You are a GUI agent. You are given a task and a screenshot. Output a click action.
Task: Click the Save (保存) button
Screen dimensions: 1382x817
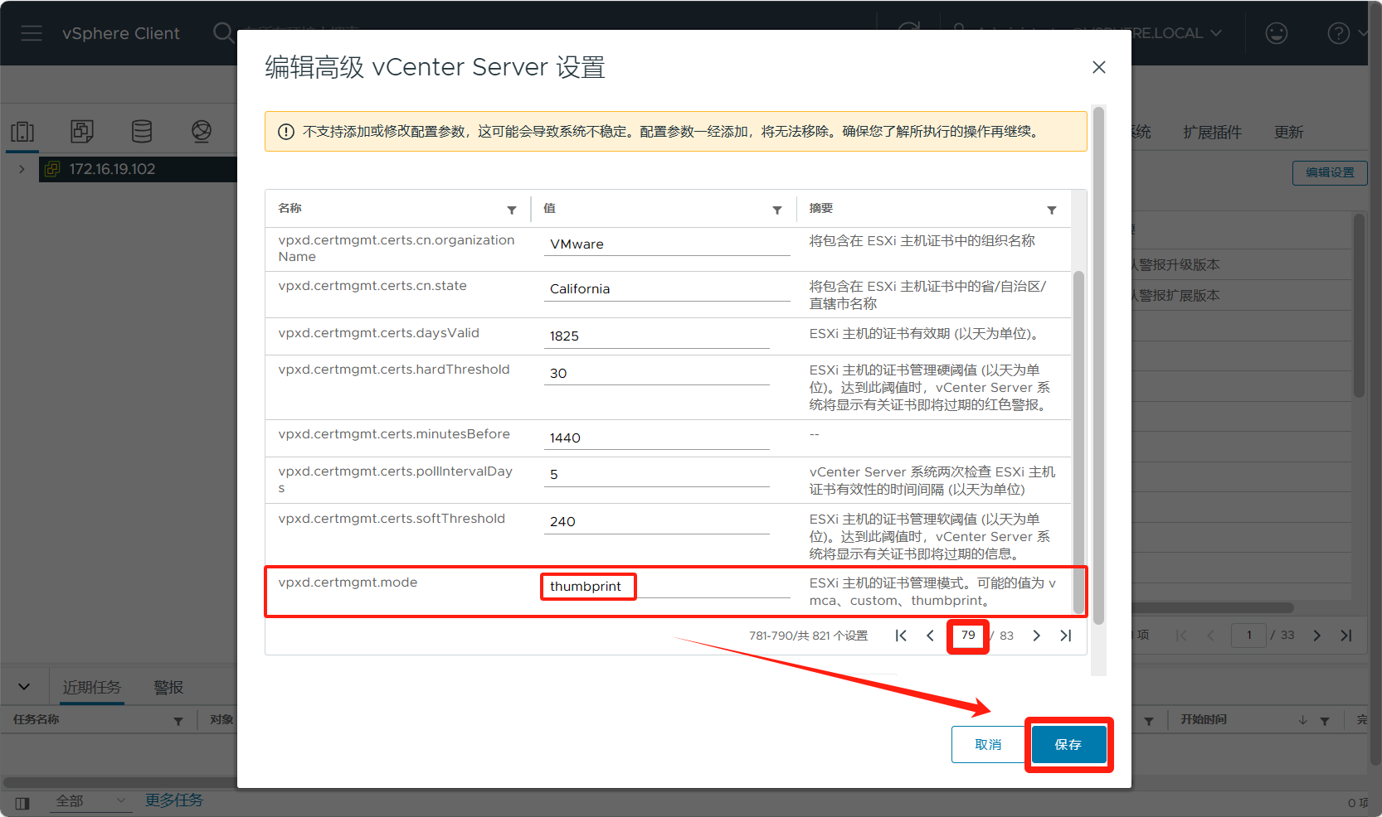pos(1068,744)
